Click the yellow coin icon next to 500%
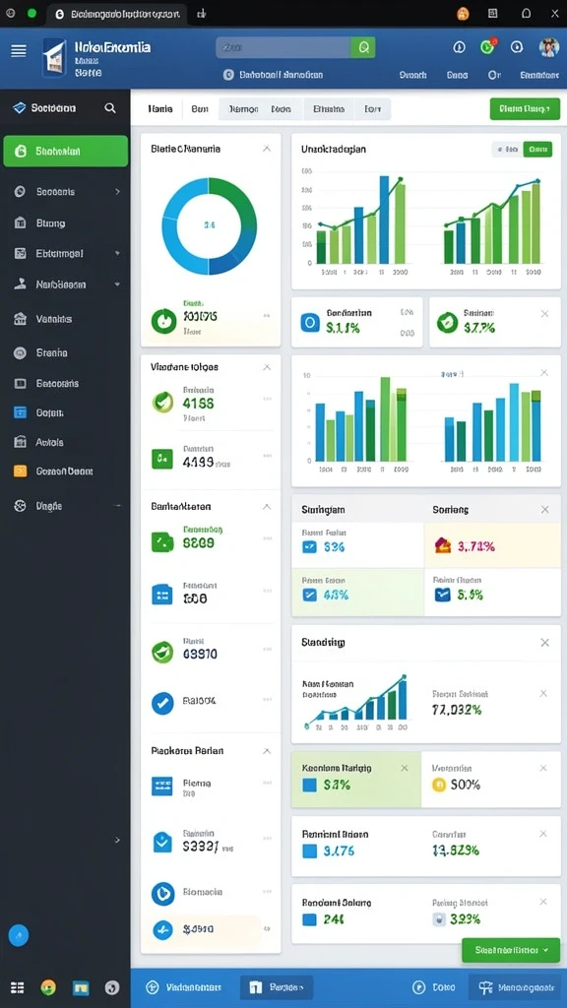The height and width of the screenshot is (1008, 567). pos(439,785)
